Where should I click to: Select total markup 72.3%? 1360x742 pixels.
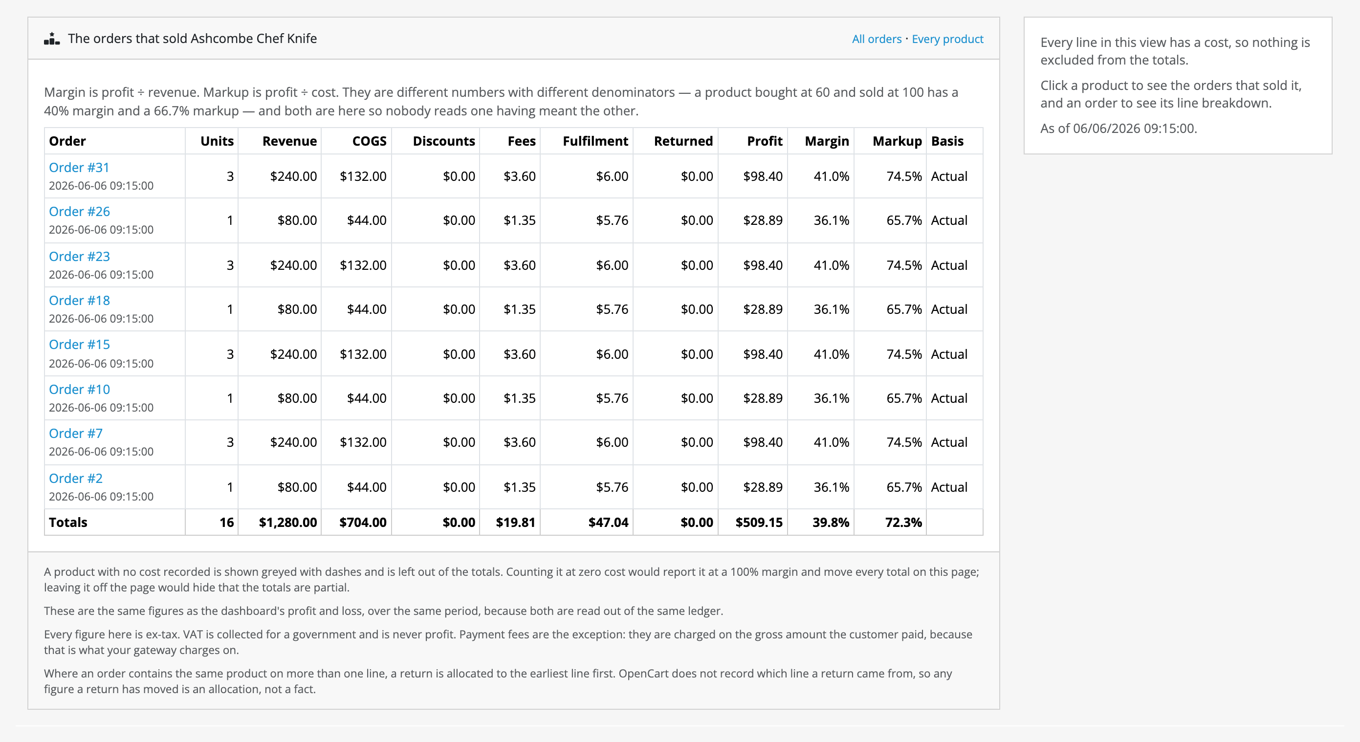coord(903,522)
